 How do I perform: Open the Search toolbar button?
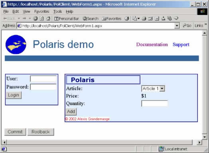[x=91, y=18]
